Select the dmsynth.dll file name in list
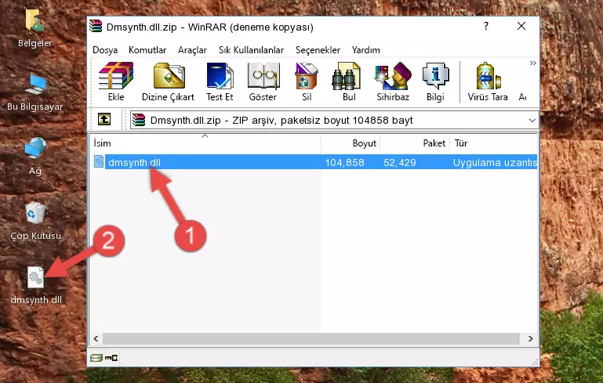 click(134, 162)
